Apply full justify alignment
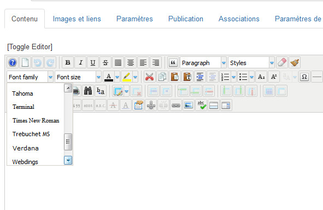The image size is (323, 210). tap(118, 62)
